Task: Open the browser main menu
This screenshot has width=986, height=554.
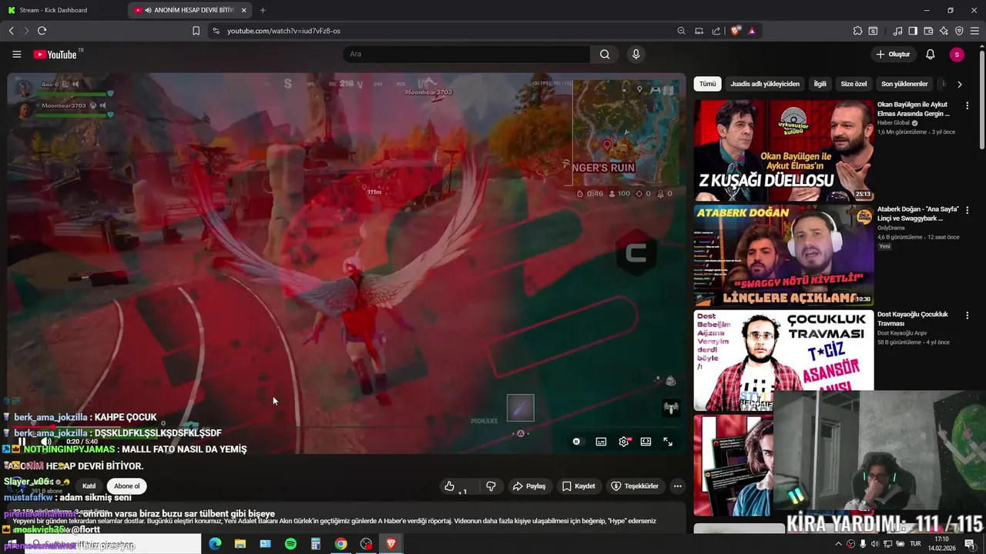Action: [974, 31]
